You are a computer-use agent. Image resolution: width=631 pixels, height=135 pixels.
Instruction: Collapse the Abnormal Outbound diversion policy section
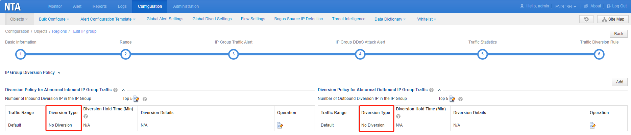coord(439,90)
